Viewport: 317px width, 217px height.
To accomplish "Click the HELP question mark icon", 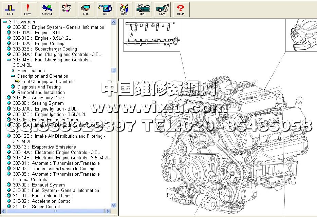I will [181, 9].
